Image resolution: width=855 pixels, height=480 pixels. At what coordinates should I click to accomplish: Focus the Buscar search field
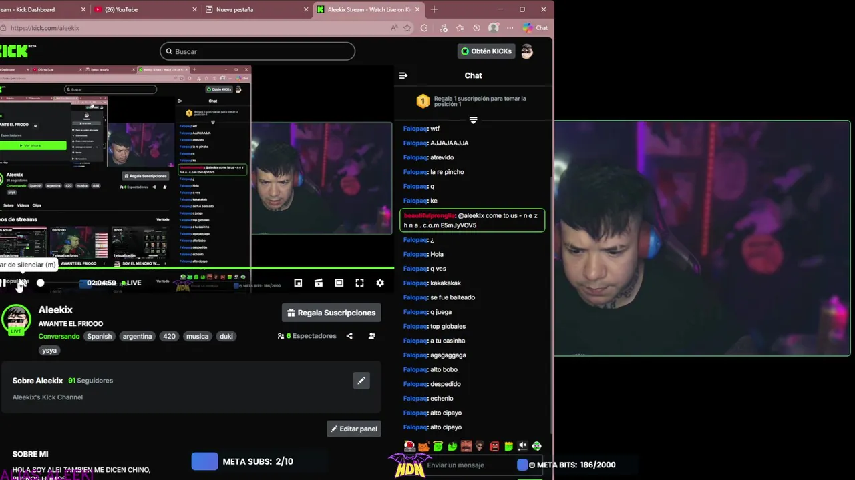[x=257, y=51]
